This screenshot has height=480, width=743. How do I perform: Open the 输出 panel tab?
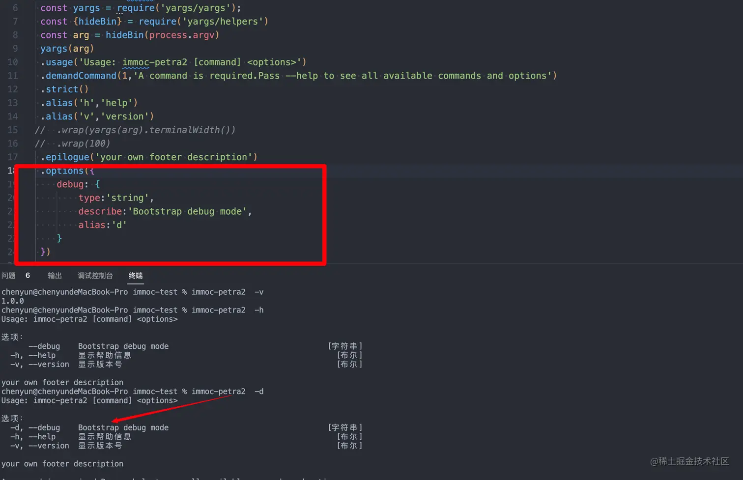pyautogui.click(x=55, y=276)
